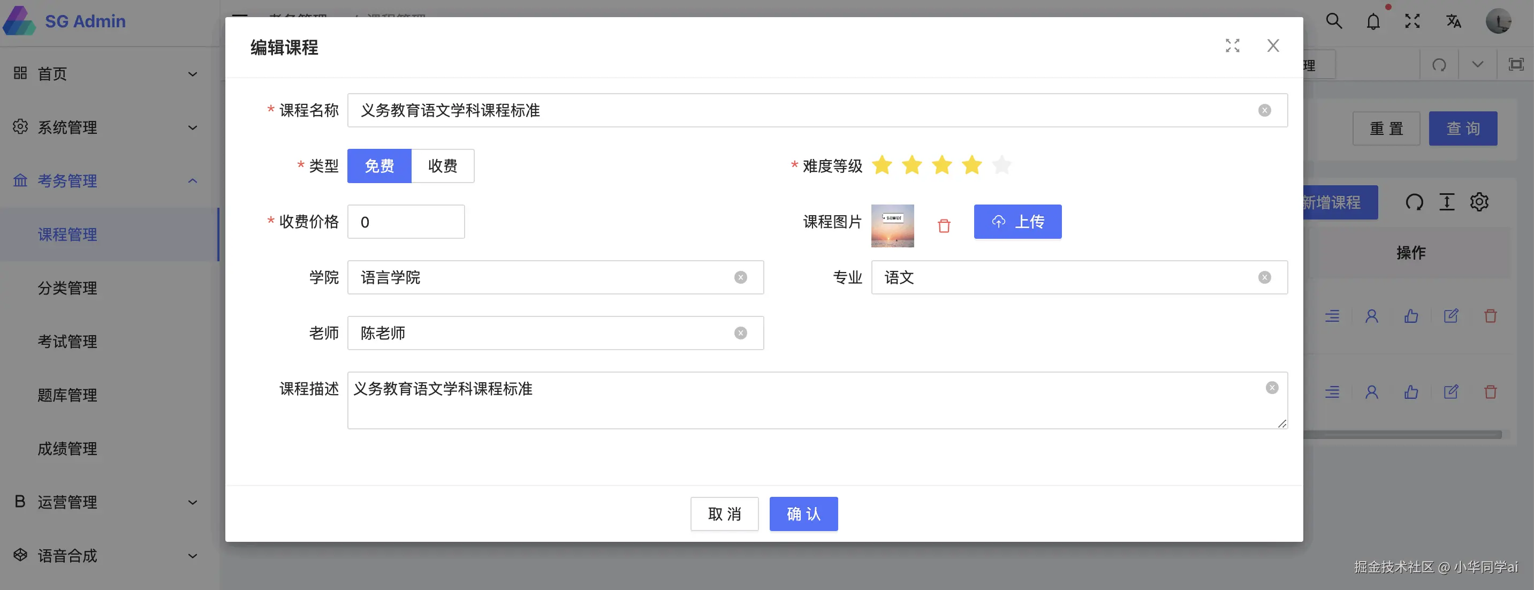This screenshot has width=1534, height=590.
Task: Click the 收费价格 input field
Action: [x=406, y=222]
